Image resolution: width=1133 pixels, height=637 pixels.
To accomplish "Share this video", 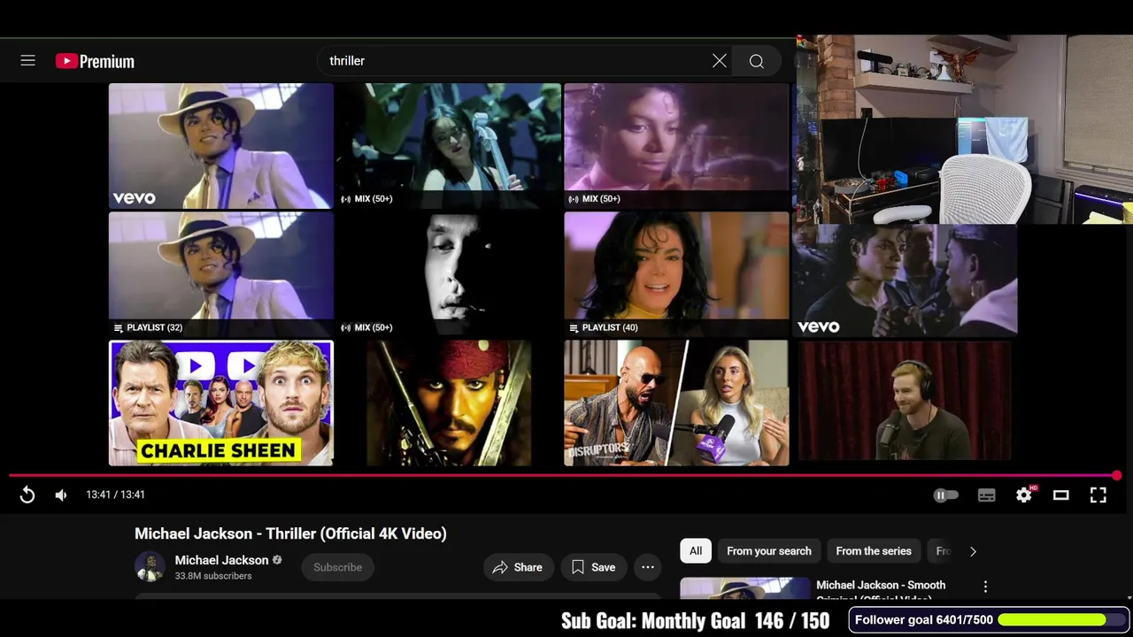I will pos(518,567).
